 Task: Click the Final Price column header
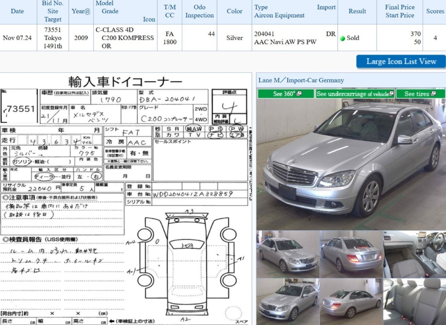click(400, 11)
